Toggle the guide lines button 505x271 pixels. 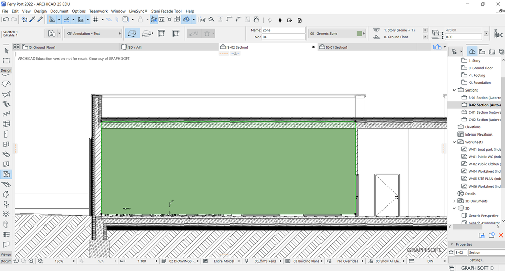pyautogui.click(x=66, y=20)
